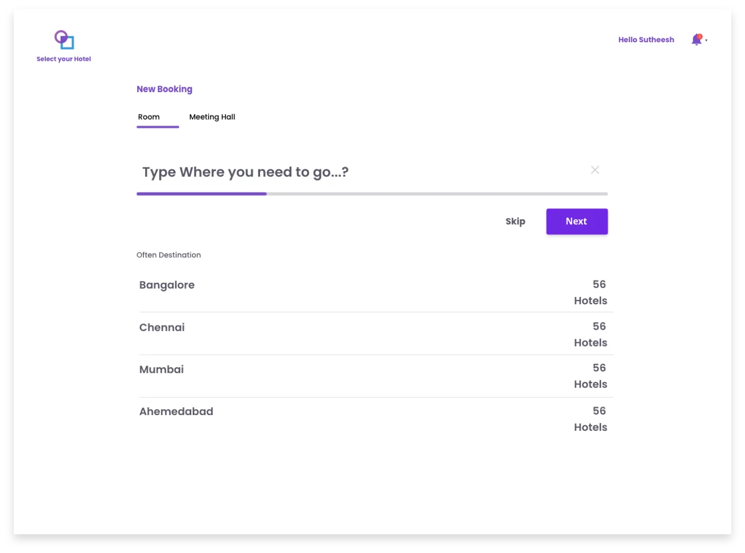Click the Select your Hotel text label
The image size is (745, 553).
(64, 59)
